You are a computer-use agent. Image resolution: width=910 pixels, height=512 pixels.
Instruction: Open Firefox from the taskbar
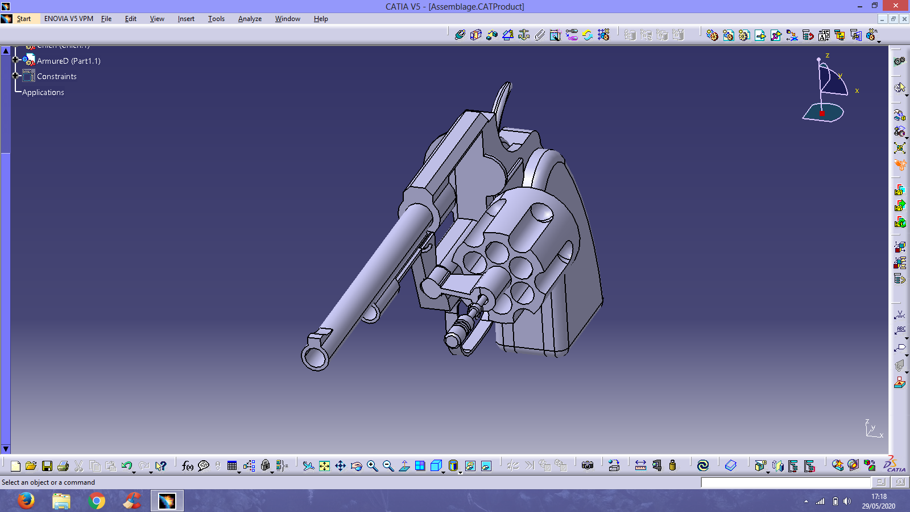(x=26, y=501)
